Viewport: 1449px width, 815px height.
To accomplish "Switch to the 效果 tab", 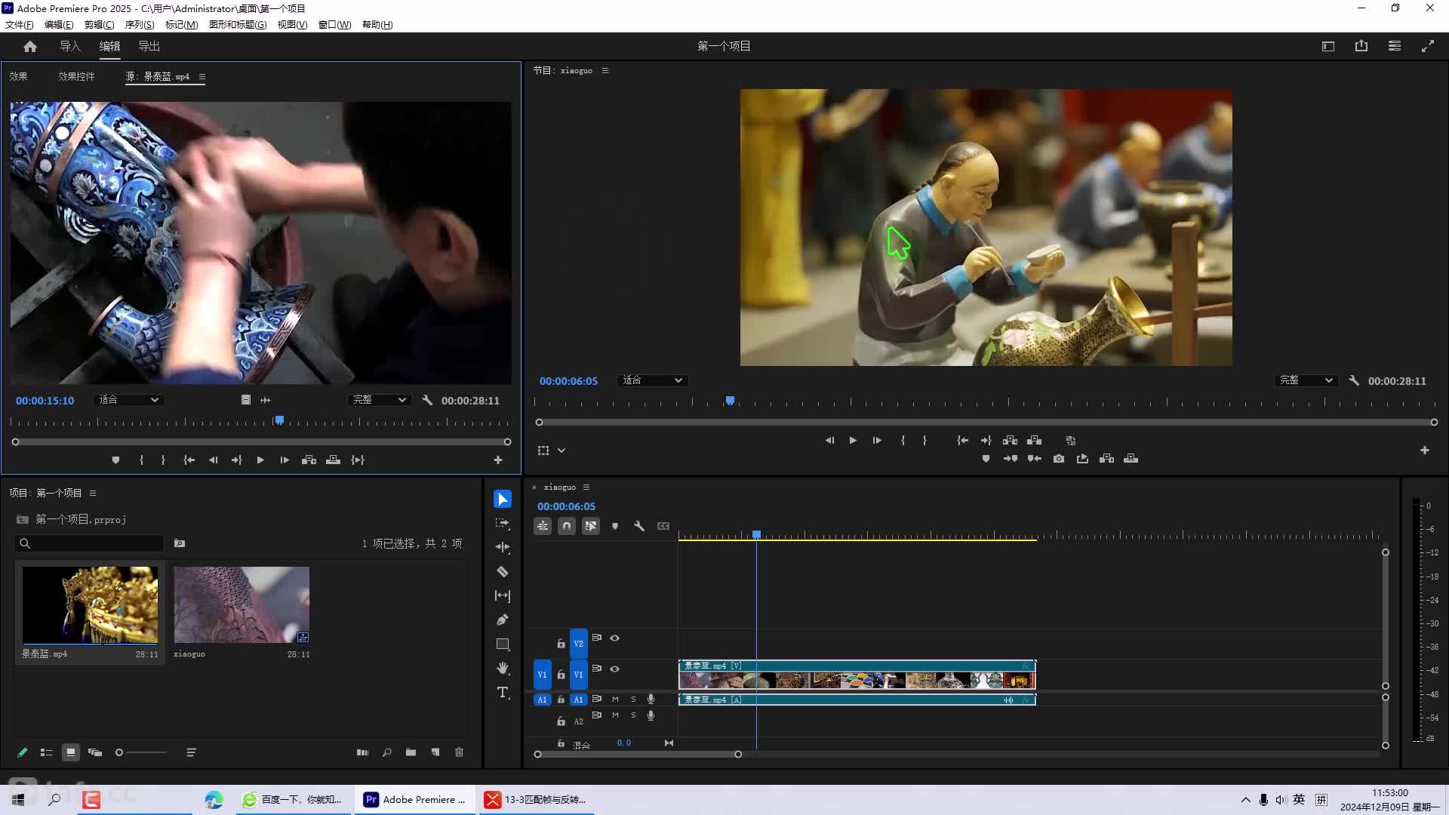I will pyautogui.click(x=18, y=77).
